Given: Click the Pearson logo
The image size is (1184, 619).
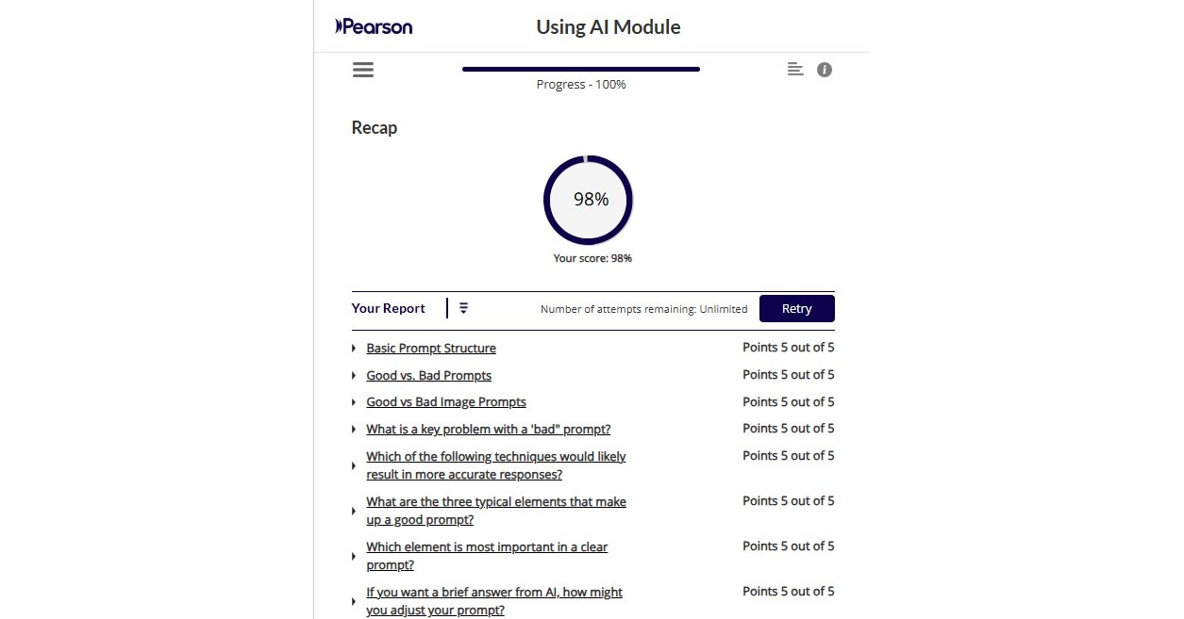Looking at the screenshot, I should [x=372, y=26].
